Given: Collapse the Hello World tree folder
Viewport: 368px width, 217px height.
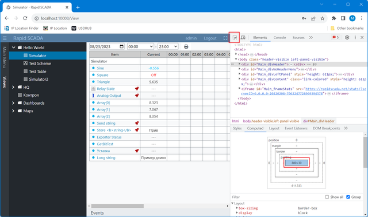Looking at the screenshot, I should [14, 48].
